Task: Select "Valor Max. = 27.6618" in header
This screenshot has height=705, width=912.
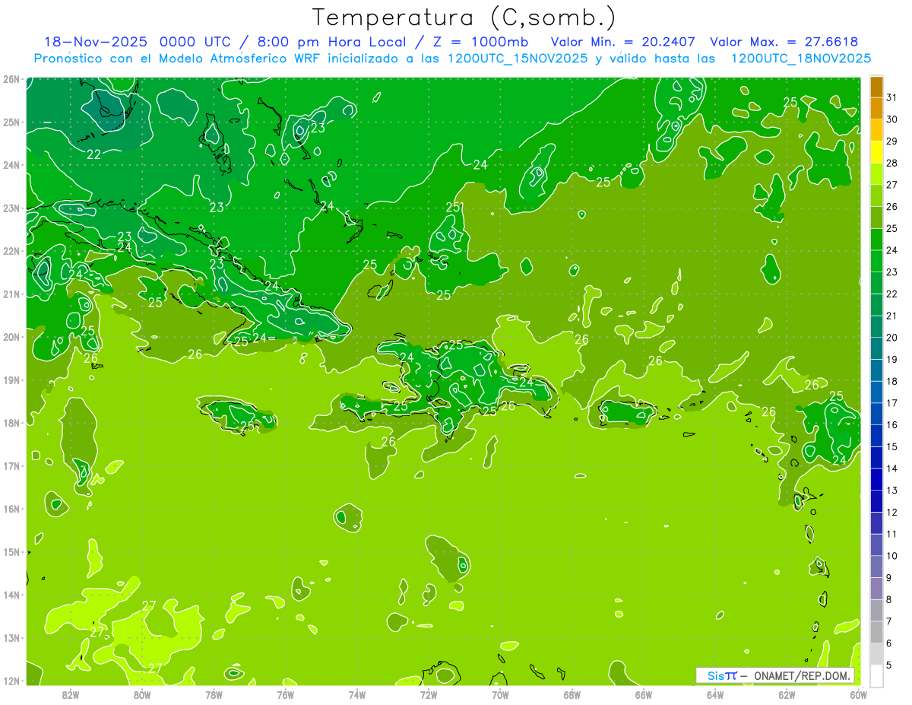Action: coord(784,41)
